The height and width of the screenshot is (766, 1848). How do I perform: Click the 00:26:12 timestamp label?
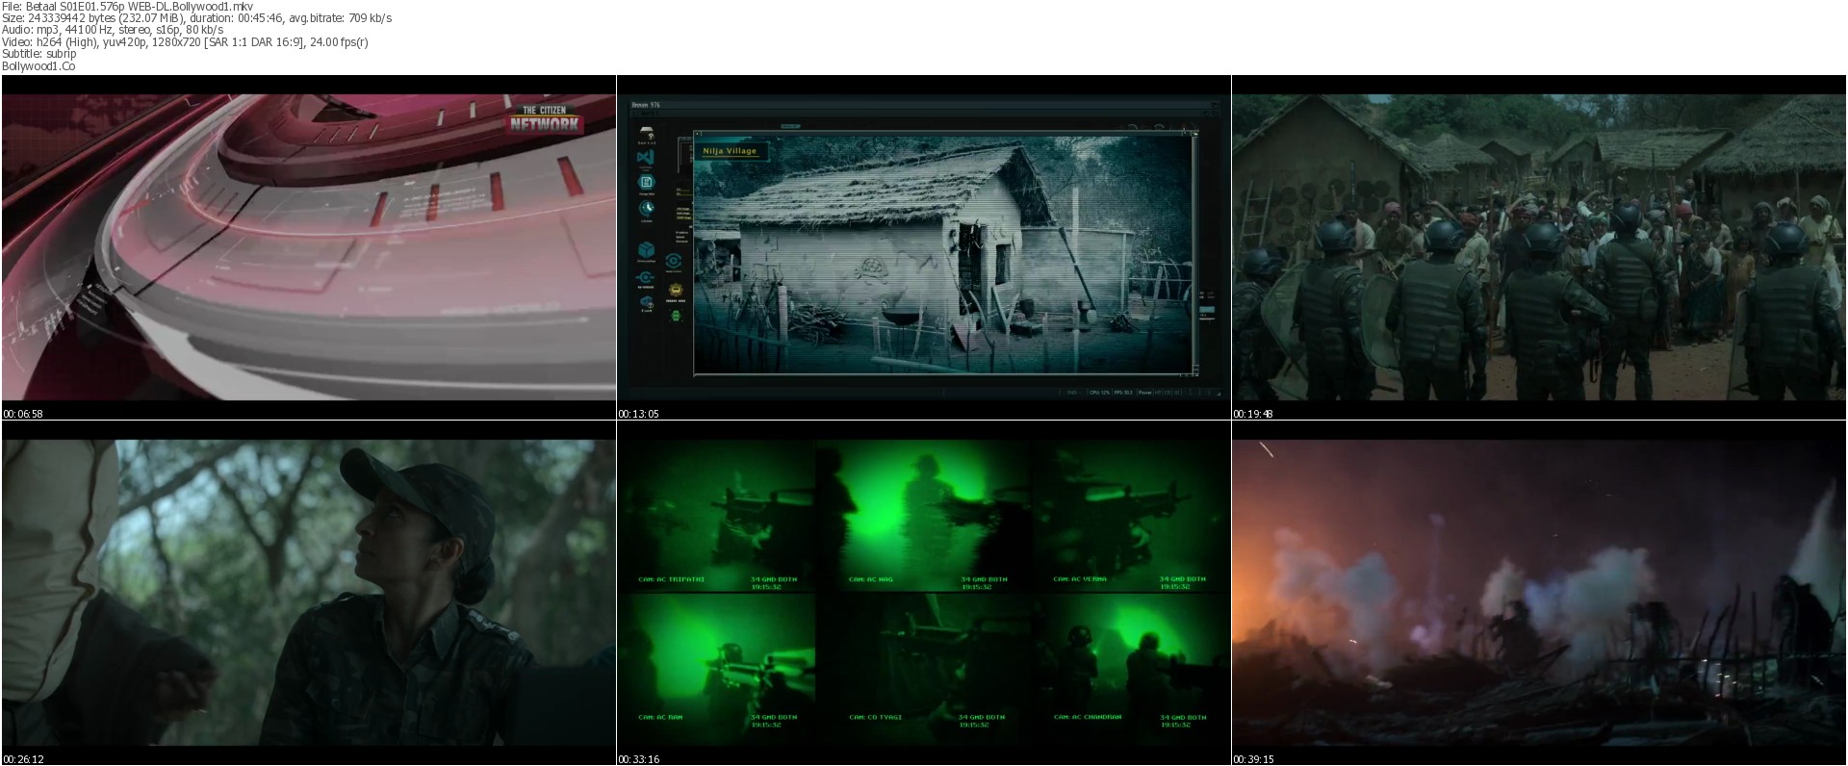click(x=23, y=759)
